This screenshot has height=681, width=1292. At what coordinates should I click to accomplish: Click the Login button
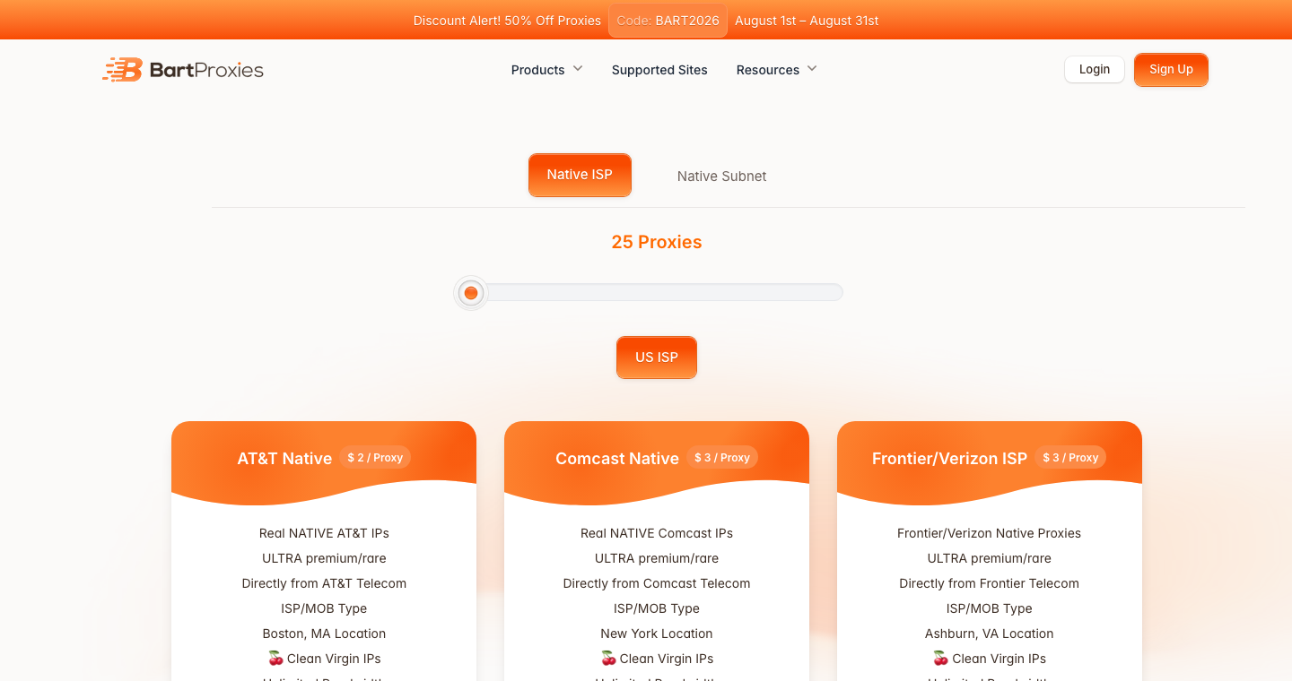tap(1095, 69)
